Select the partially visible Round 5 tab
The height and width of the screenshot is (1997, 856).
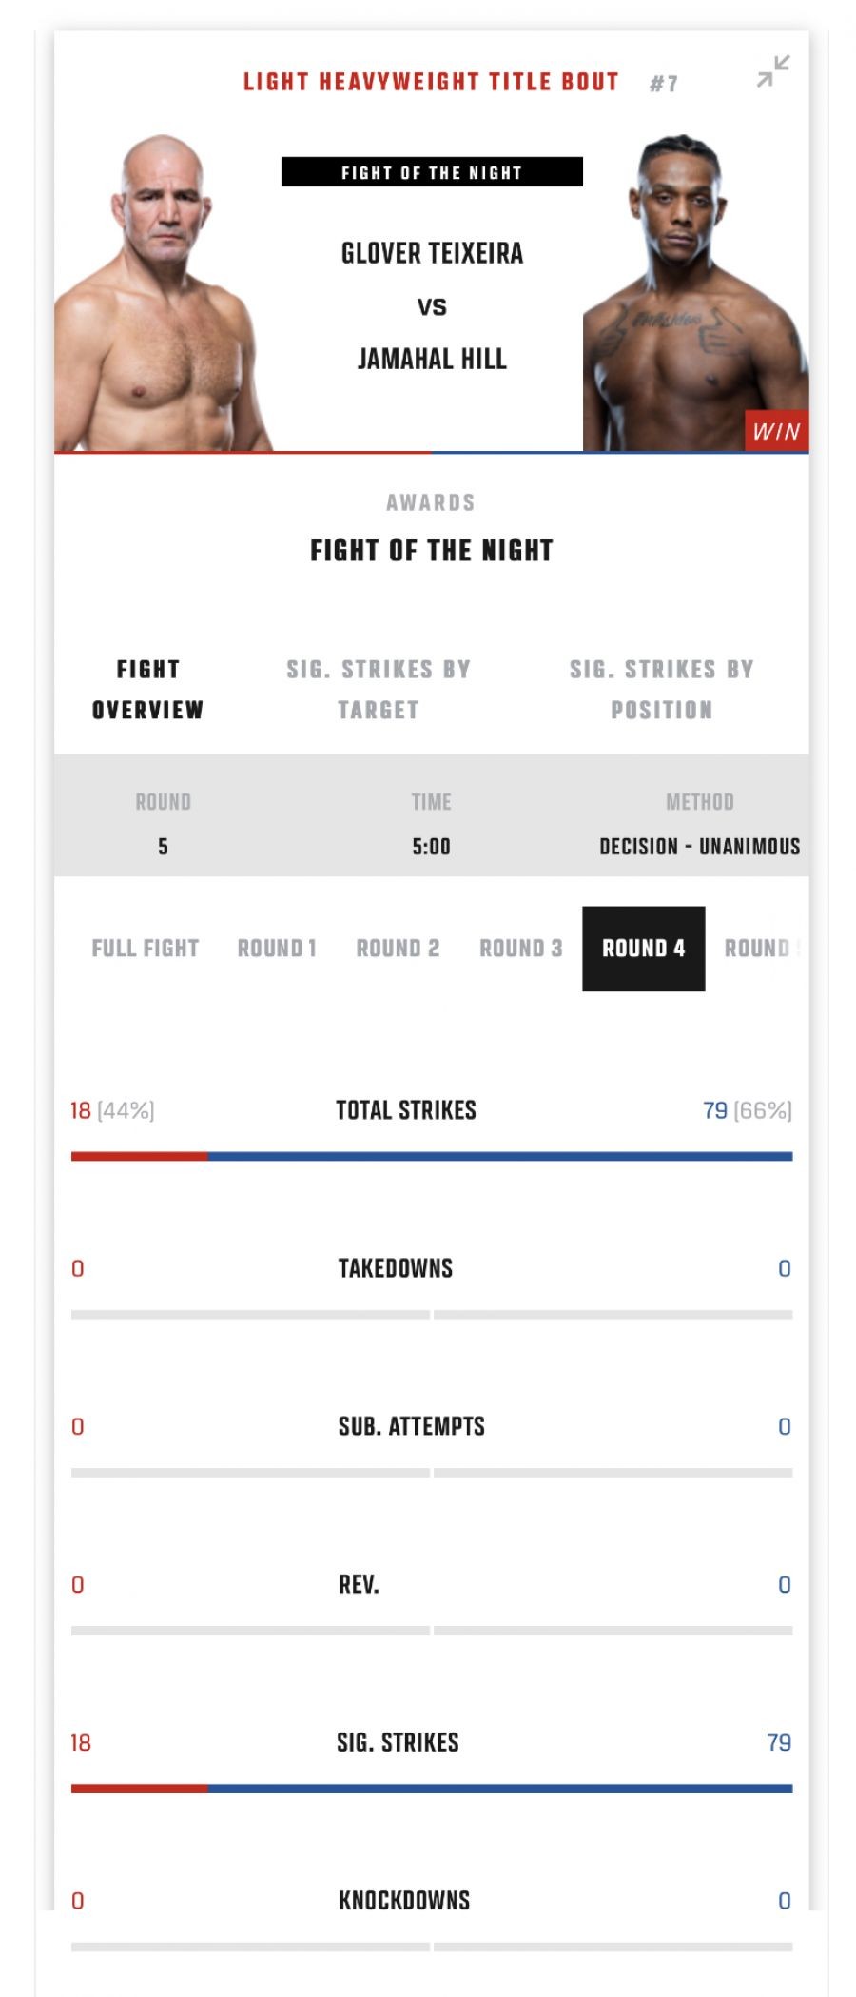click(x=761, y=949)
